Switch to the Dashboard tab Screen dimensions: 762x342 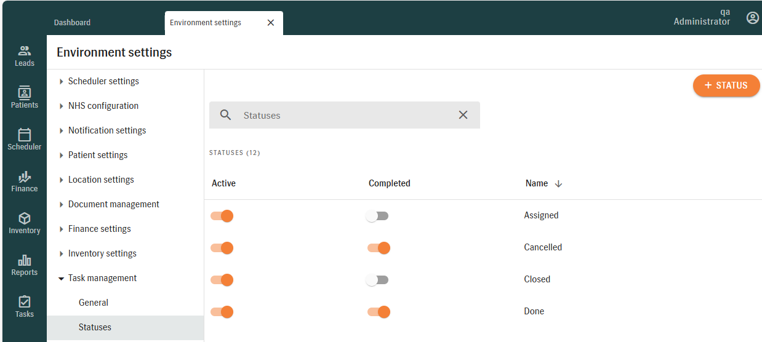72,23
